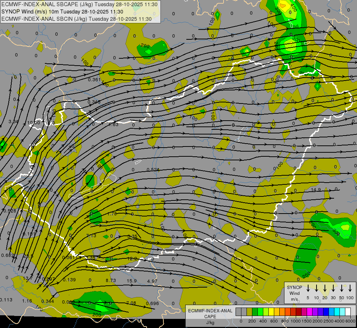The width and height of the screenshot is (357, 328).
Task: Click the SBCAPE title line in header
Action: coord(79,4)
